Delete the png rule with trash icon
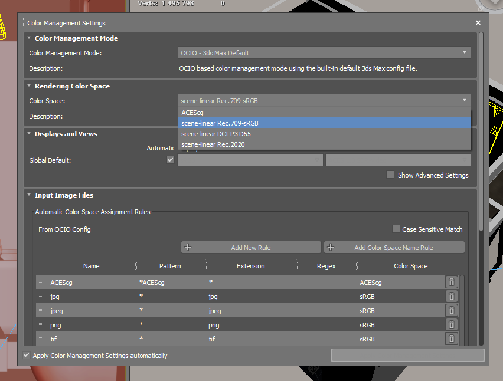This screenshot has height=381, width=503. pos(452,324)
